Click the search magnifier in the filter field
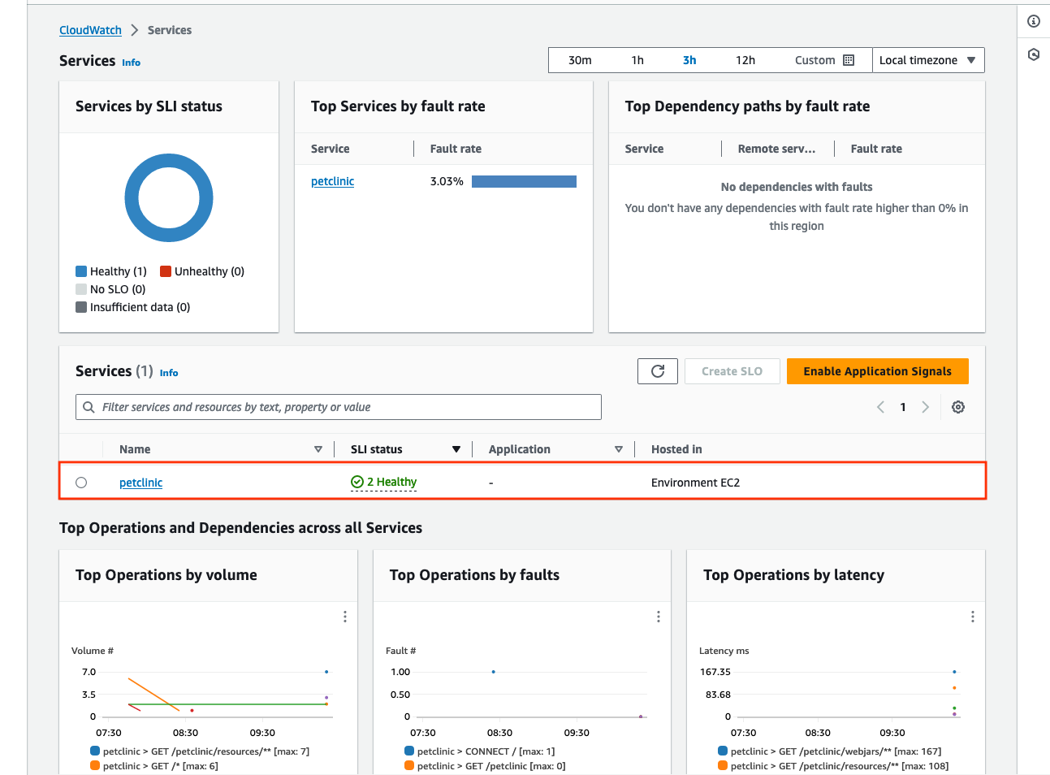This screenshot has width=1050, height=775. [x=89, y=407]
